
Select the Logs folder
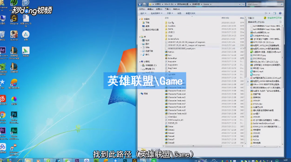(x=169, y=36)
